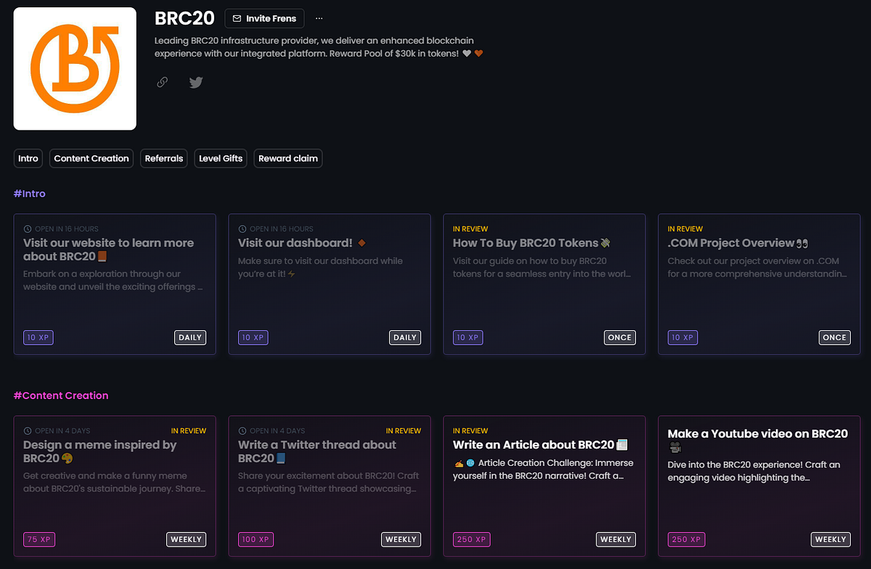Screen dimensions: 871x569
Task: Click the #Intro section heading
Action: [30, 194]
